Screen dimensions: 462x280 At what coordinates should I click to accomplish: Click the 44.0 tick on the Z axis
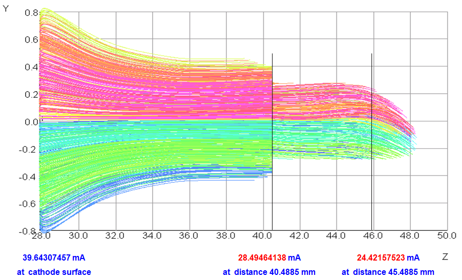tap(336, 236)
